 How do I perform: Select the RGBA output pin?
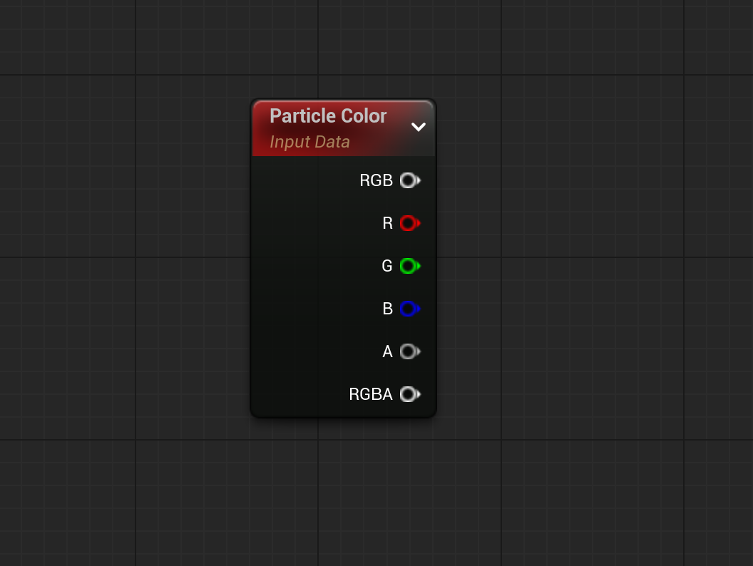tap(409, 394)
